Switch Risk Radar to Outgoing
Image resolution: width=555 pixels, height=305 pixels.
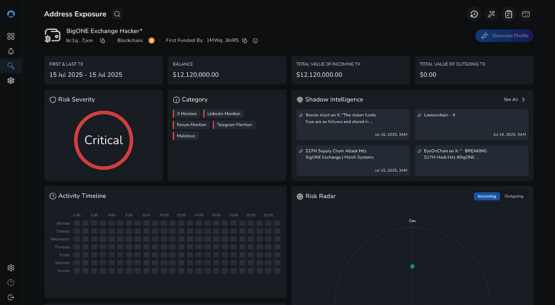(x=514, y=196)
